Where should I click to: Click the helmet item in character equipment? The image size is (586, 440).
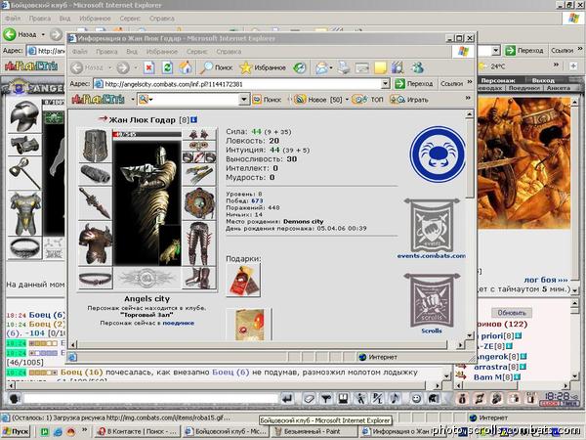pyautogui.click(x=96, y=145)
